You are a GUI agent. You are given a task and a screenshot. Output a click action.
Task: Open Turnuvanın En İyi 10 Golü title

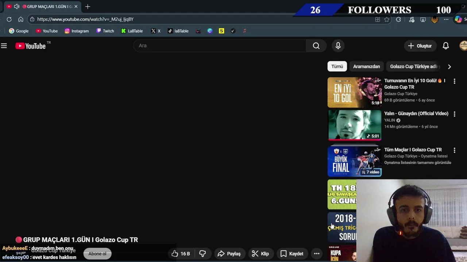(414, 84)
